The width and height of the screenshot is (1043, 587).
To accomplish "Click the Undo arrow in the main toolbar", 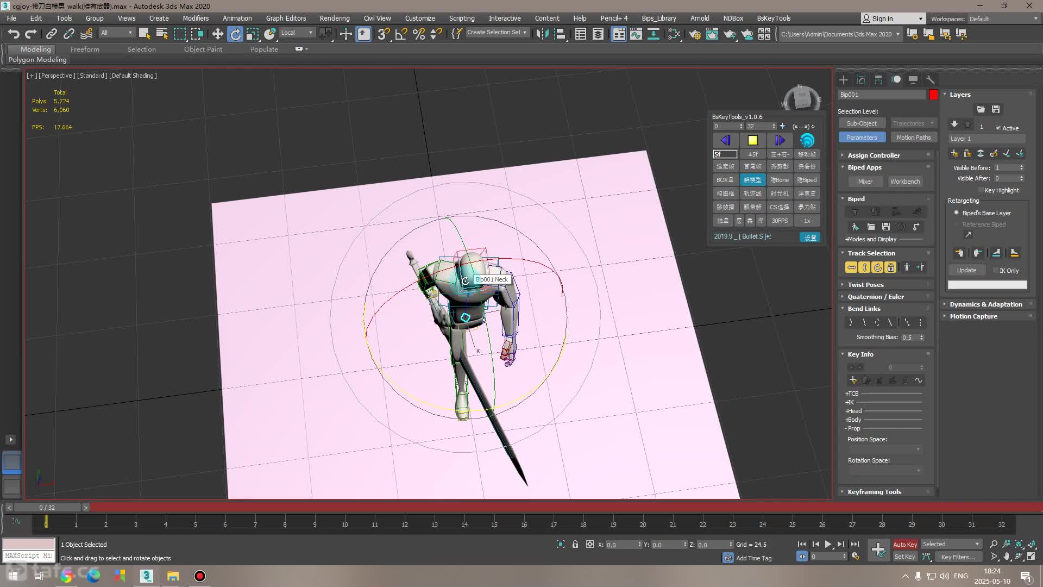I will pos(14,34).
